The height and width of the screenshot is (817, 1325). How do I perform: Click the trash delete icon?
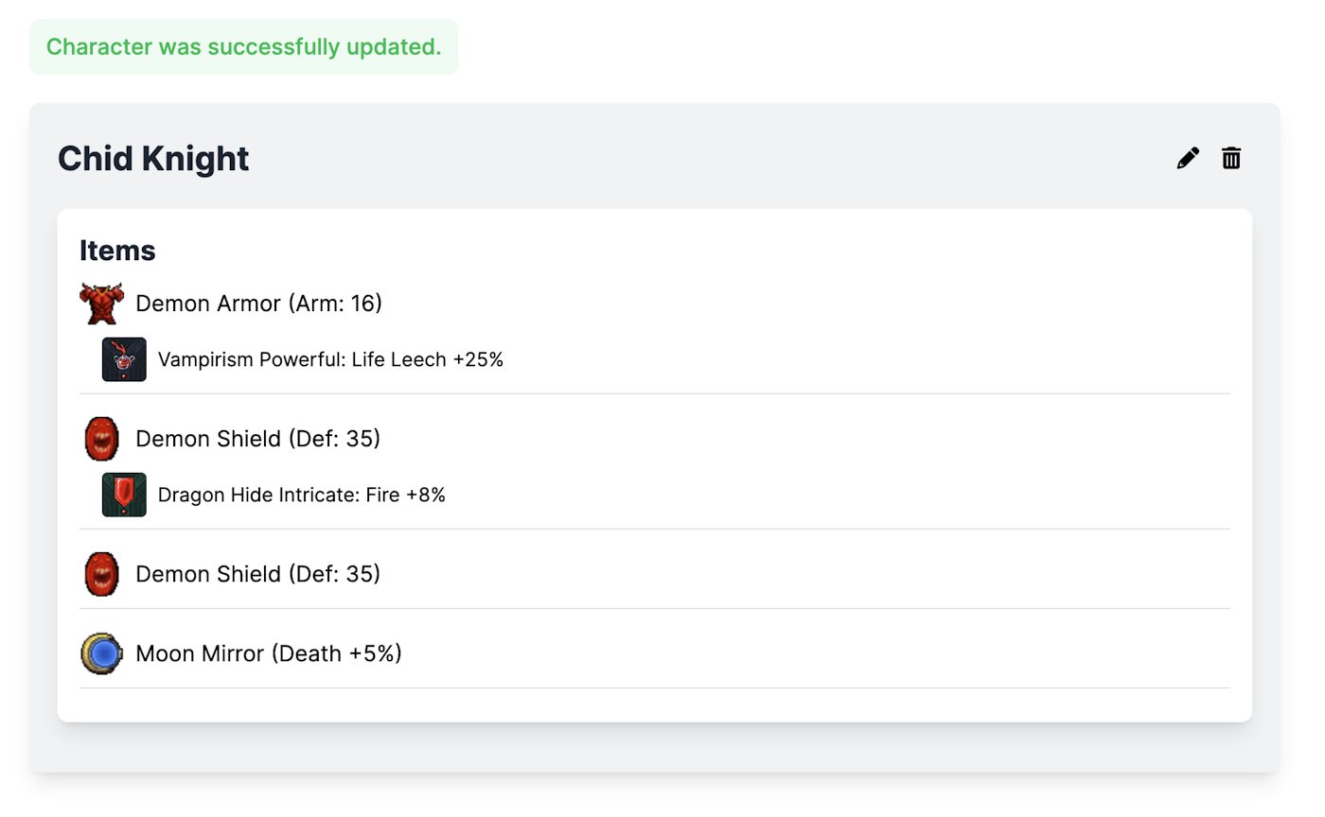(x=1230, y=159)
